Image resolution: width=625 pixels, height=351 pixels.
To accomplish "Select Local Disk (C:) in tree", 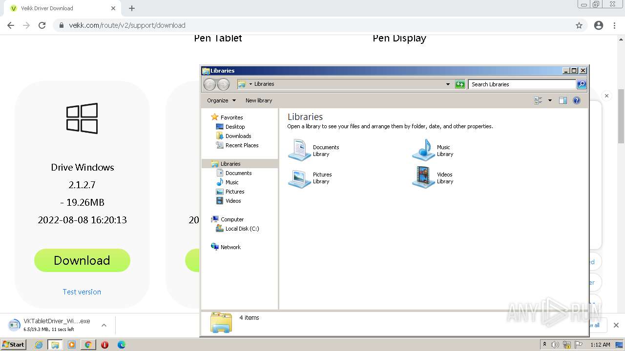I will [242, 229].
